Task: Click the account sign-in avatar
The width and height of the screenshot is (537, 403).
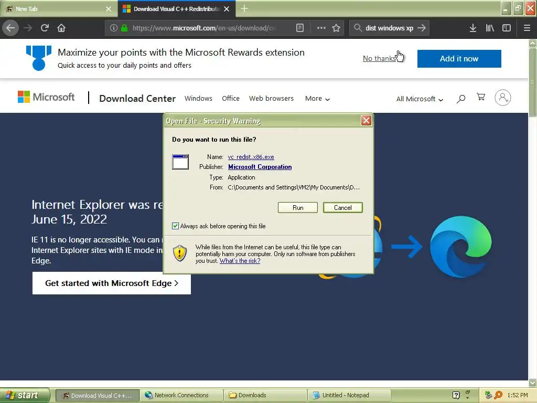Action: point(502,98)
